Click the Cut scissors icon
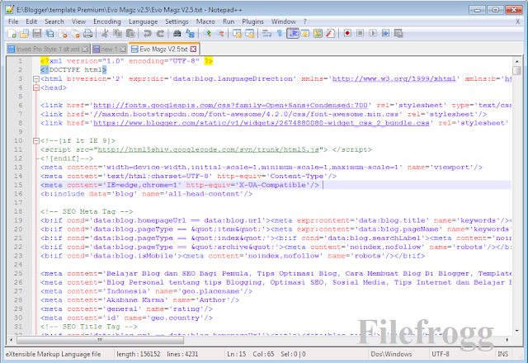This screenshot has height=363, width=528. (105, 33)
